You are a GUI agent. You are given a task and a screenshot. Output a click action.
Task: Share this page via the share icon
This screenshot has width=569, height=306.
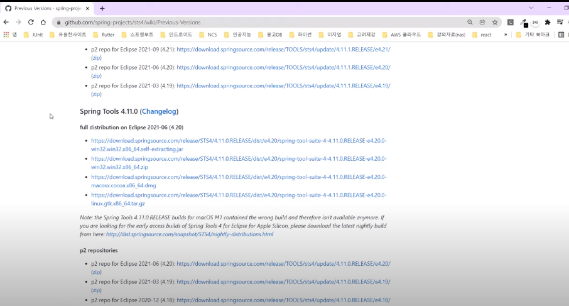pyautogui.click(x=482, y=22)
